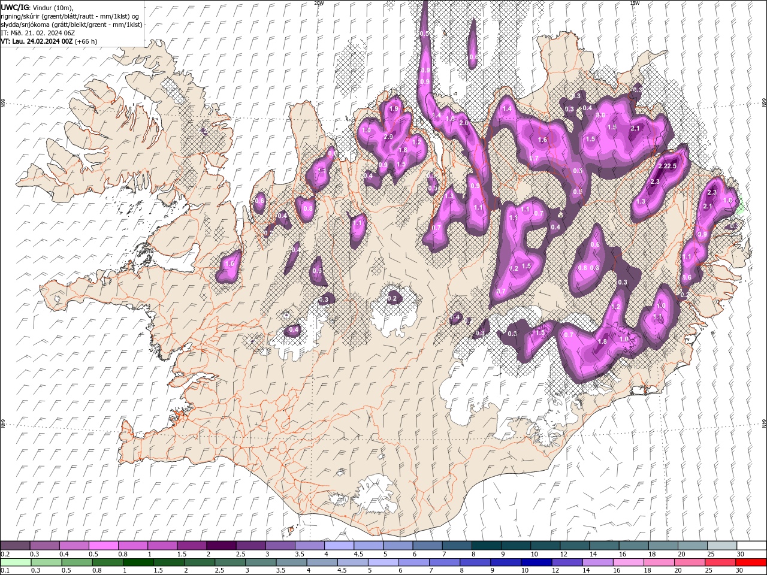The width and height of the screenshot is (767, 575).
Task: Select the snow legend swatch labeled 5
Action: 397,546
